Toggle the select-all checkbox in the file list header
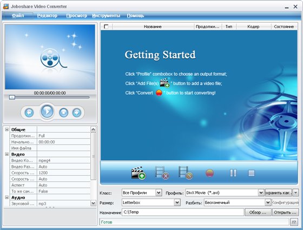 pyautogui.click(x=106, y=27)
